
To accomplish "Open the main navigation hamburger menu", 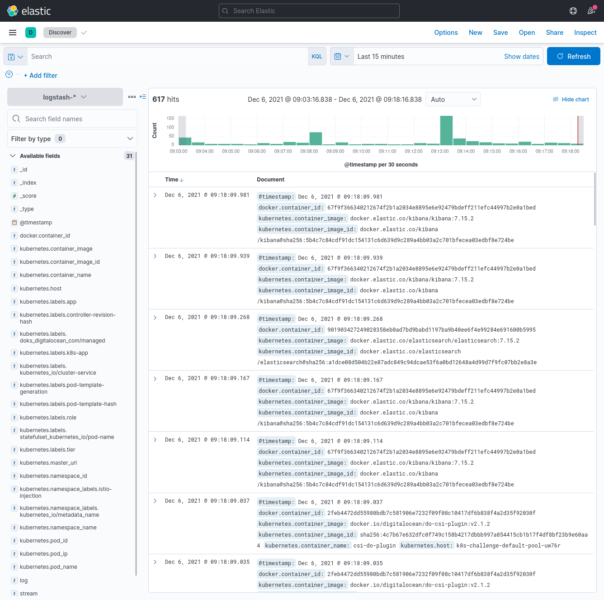I will pos(12,32).
